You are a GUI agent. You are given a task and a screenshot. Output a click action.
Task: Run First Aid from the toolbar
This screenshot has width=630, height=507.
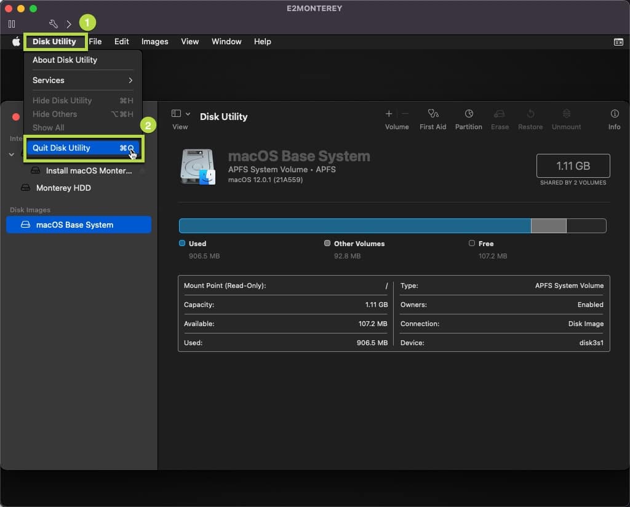(x=433, y=119)
